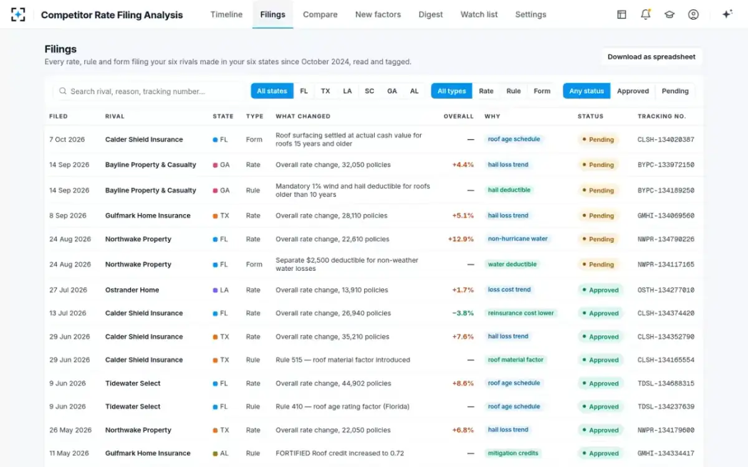Select tracking number TDSL-134688315
This screenshot has width=748, height=467.
666,384
